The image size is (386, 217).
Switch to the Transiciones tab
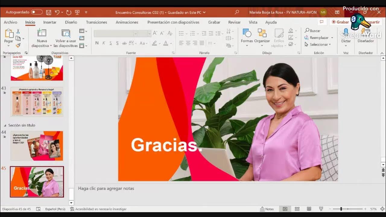pos(96,22)
